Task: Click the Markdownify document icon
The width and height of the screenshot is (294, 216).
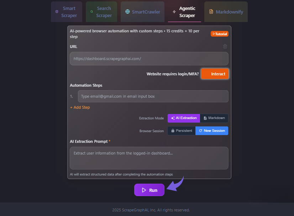Action: pyautogui.click(x=211, y=12)
